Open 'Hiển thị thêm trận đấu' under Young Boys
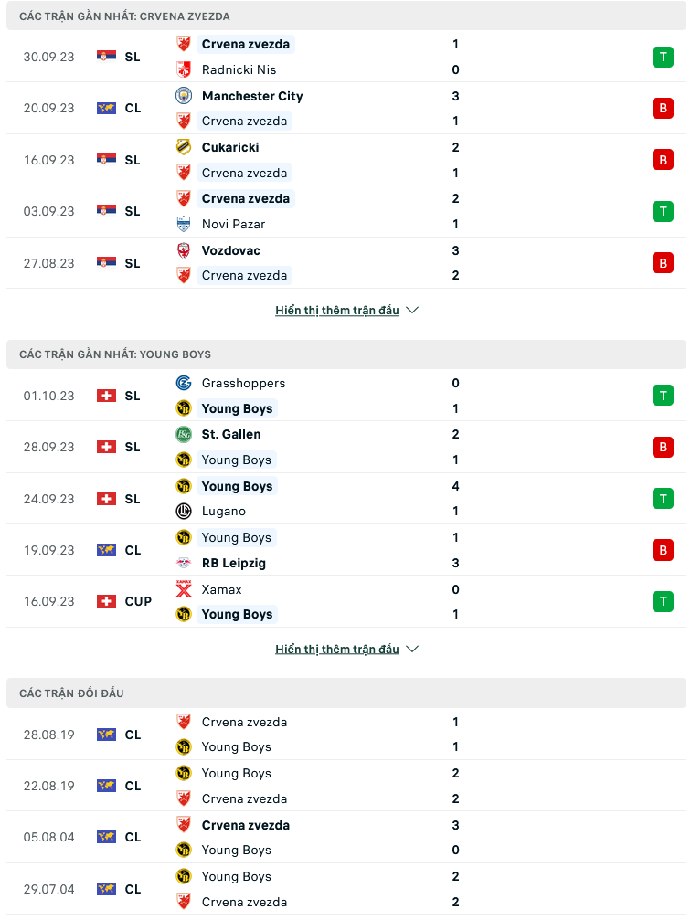 tap(337, 649)
